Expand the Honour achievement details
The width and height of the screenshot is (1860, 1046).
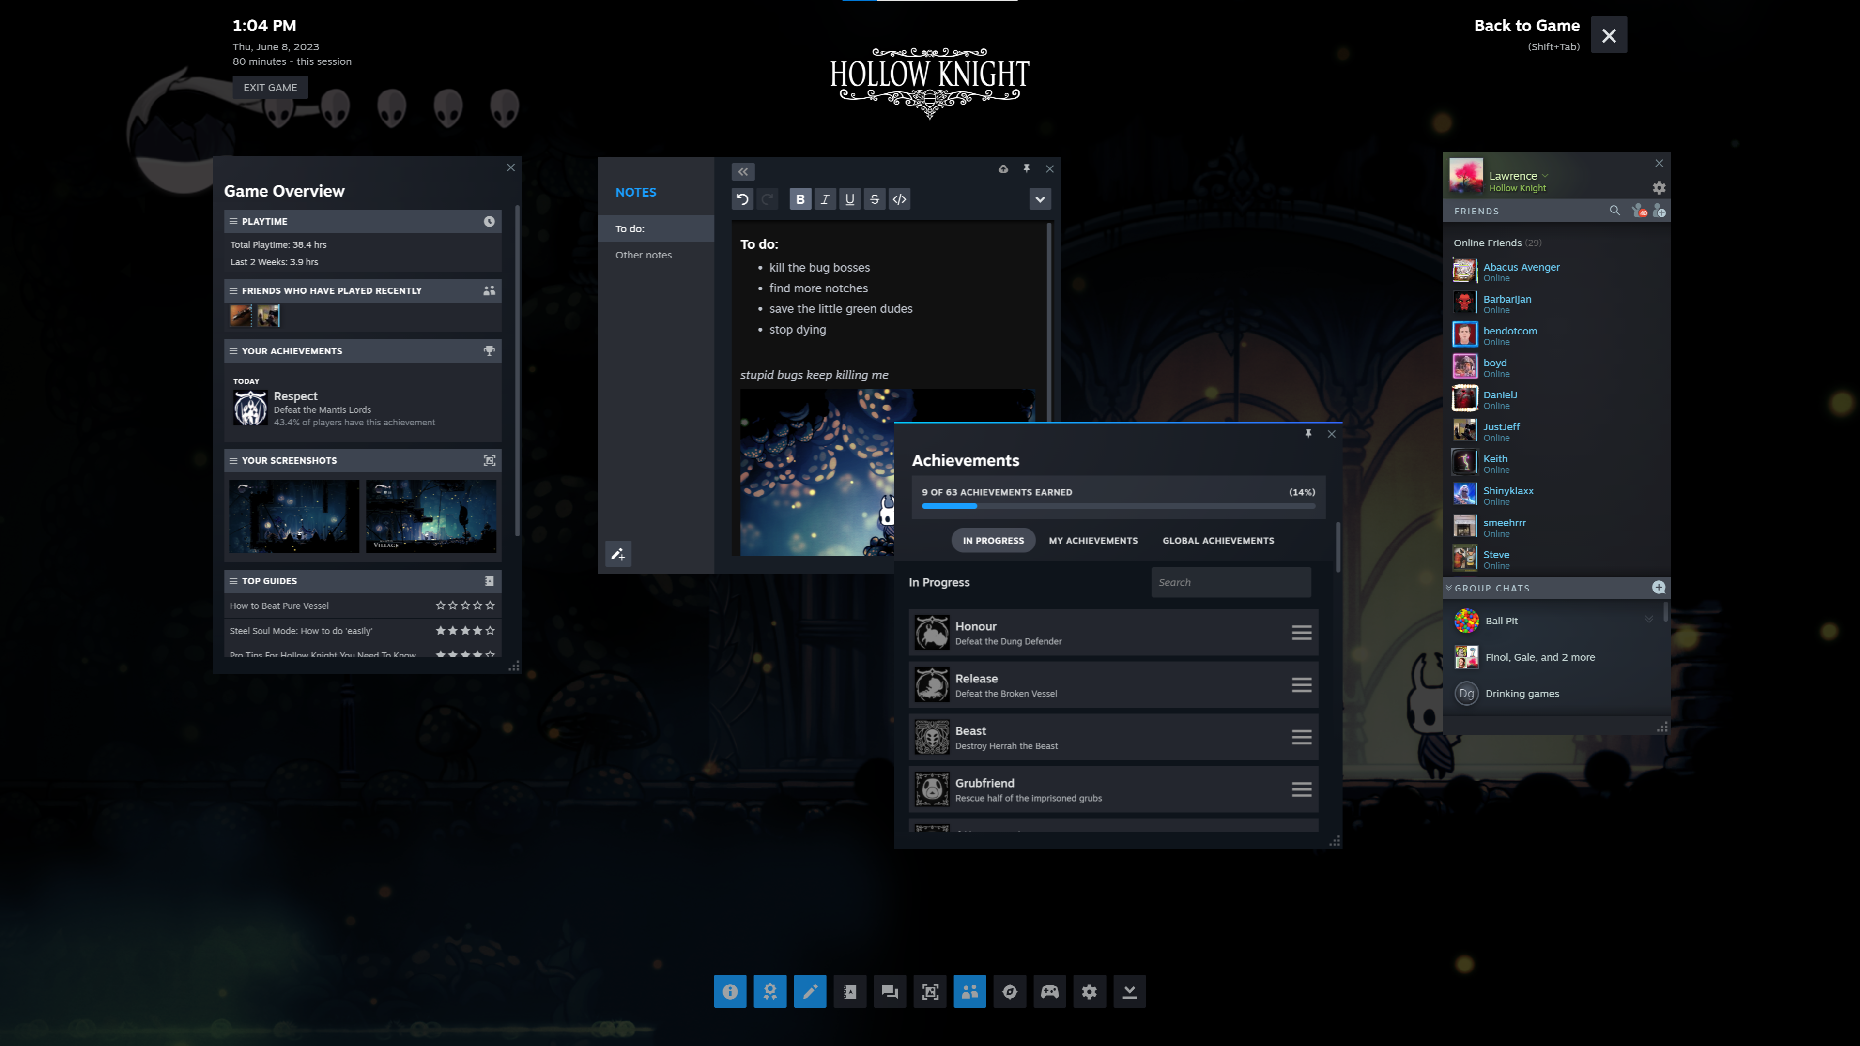1301,632
